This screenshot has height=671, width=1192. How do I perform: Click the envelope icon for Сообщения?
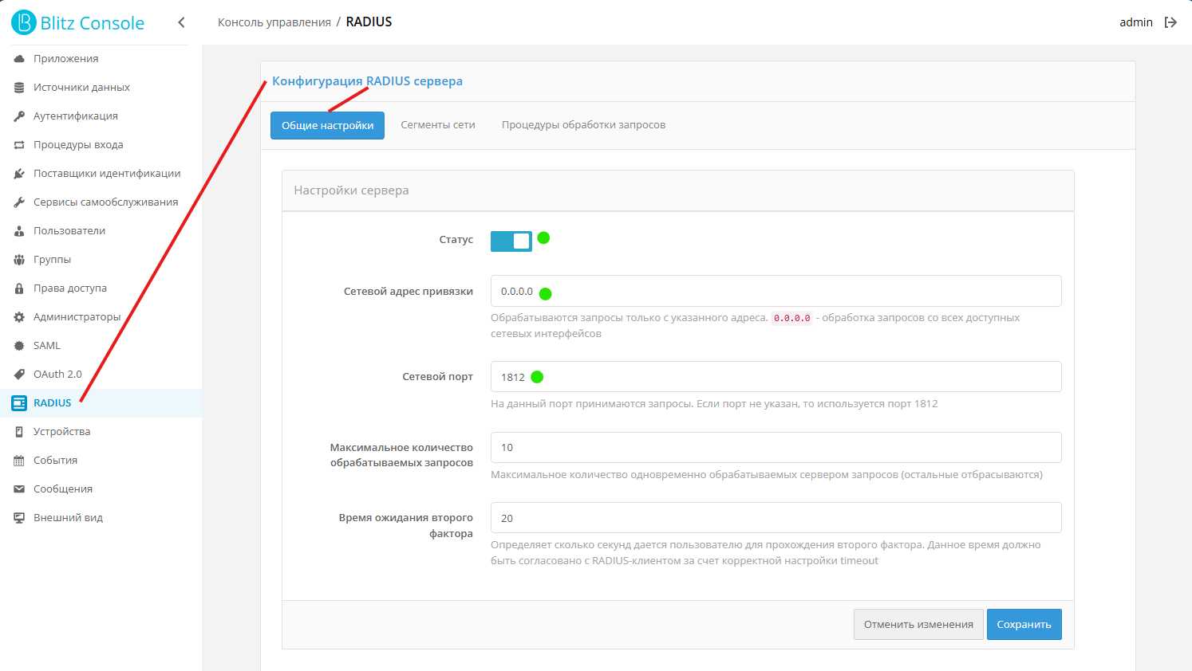[x=19, y=489]
